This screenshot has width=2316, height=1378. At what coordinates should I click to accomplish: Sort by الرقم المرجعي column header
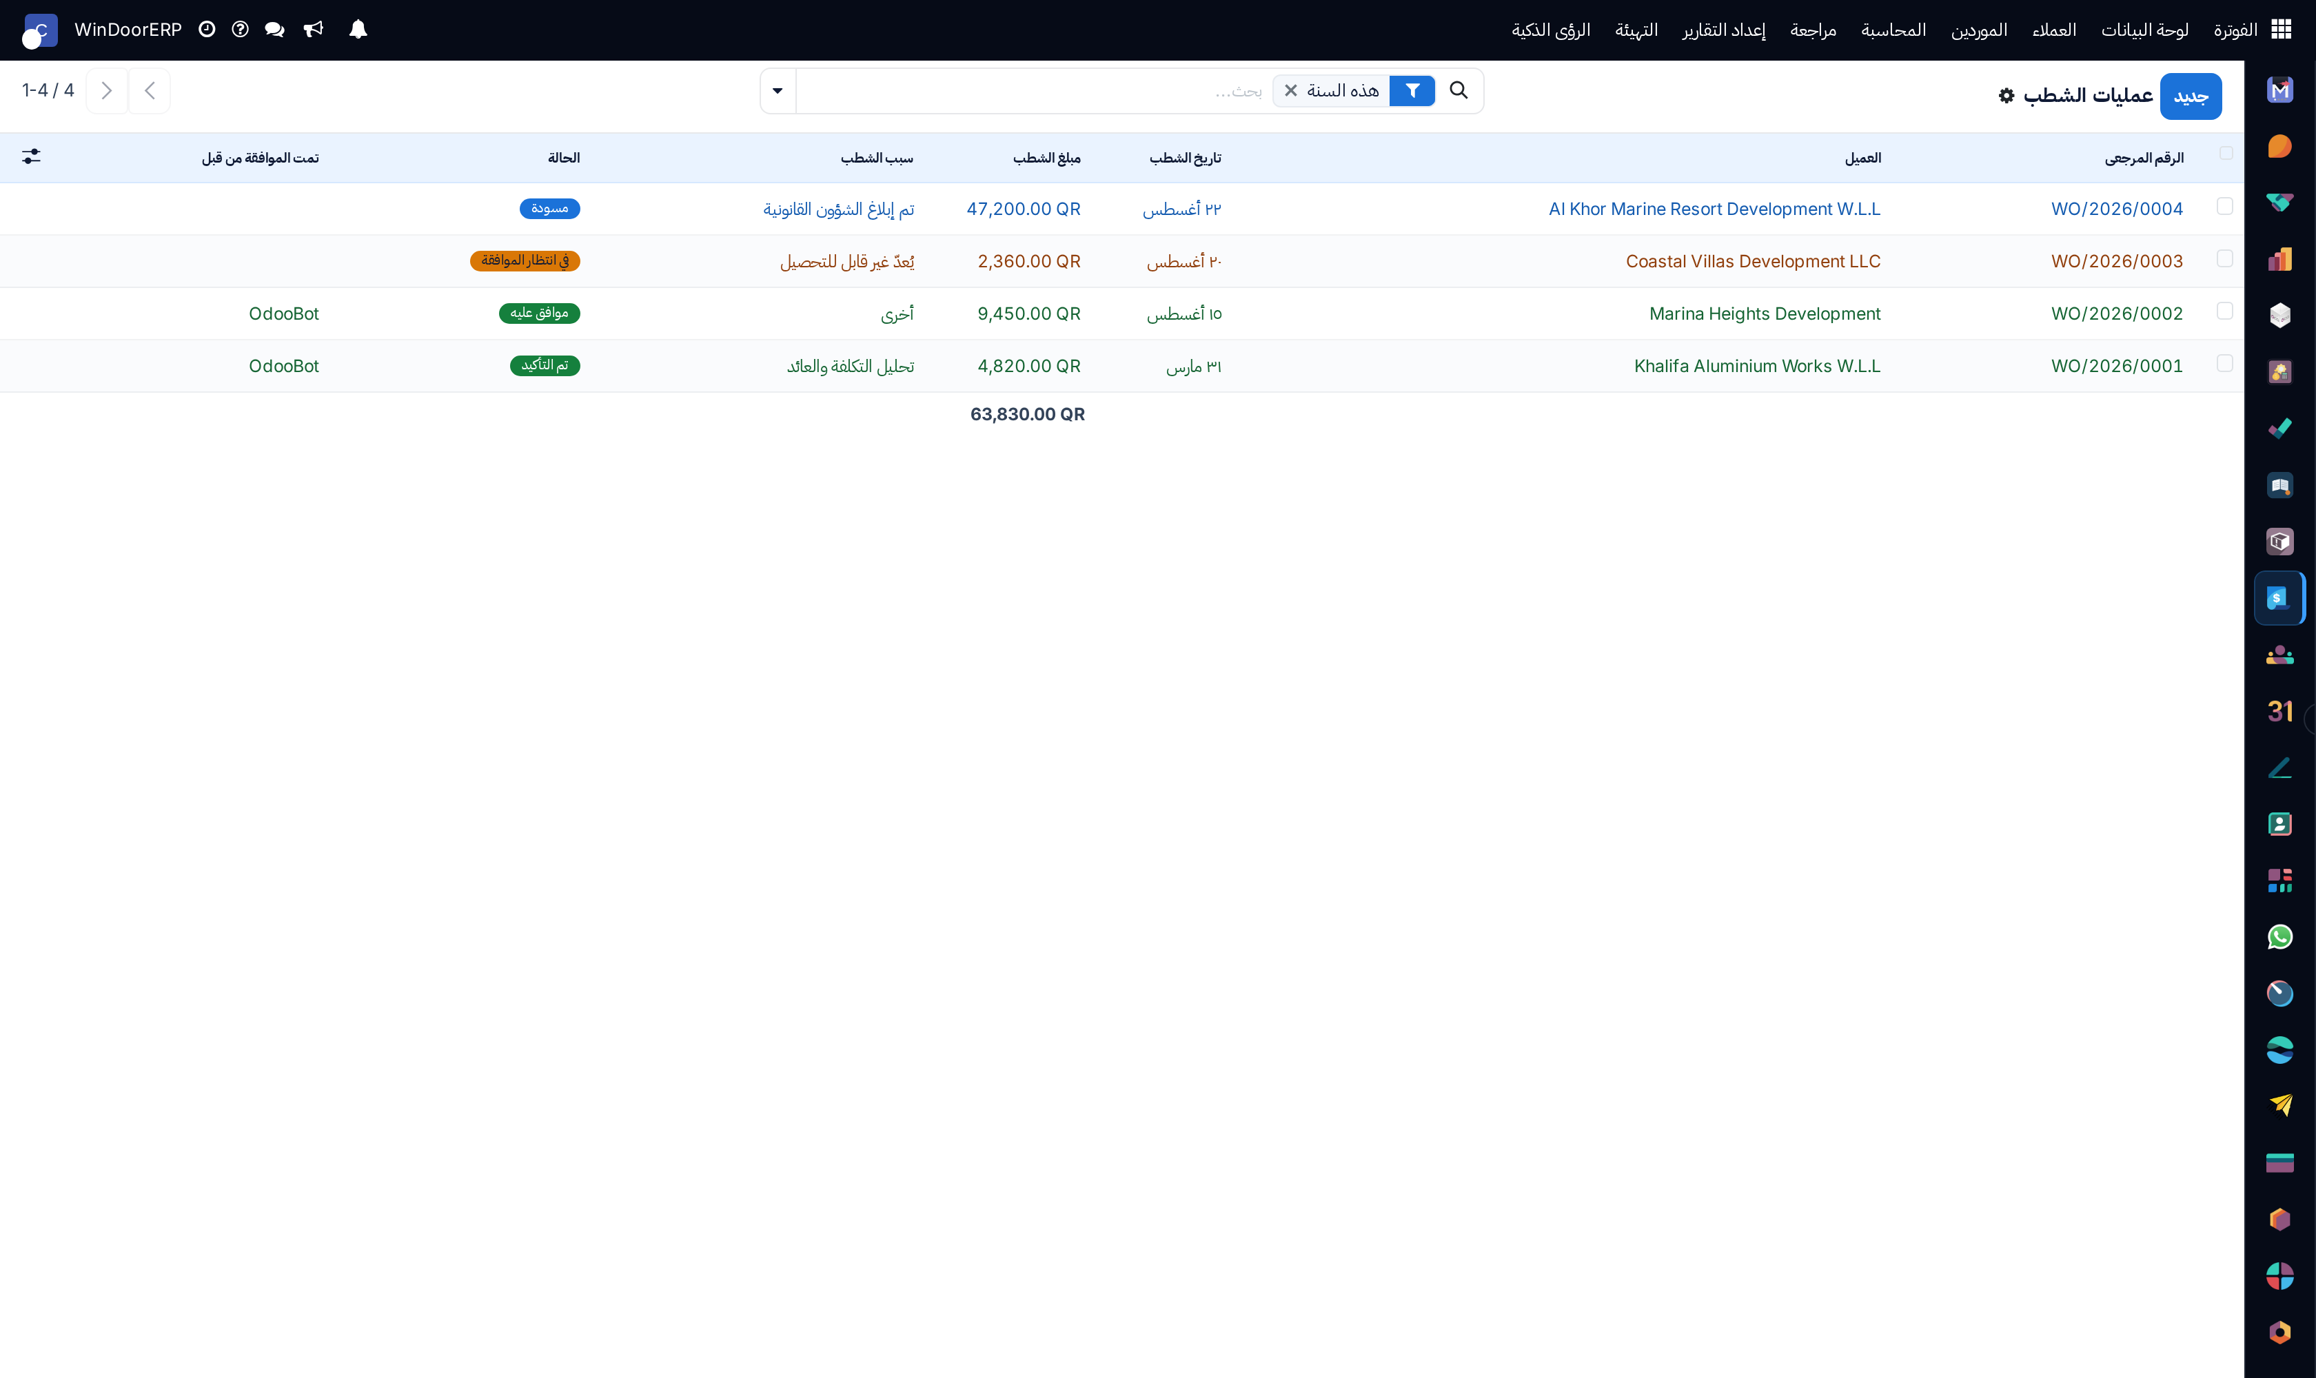click(2144, 158)
